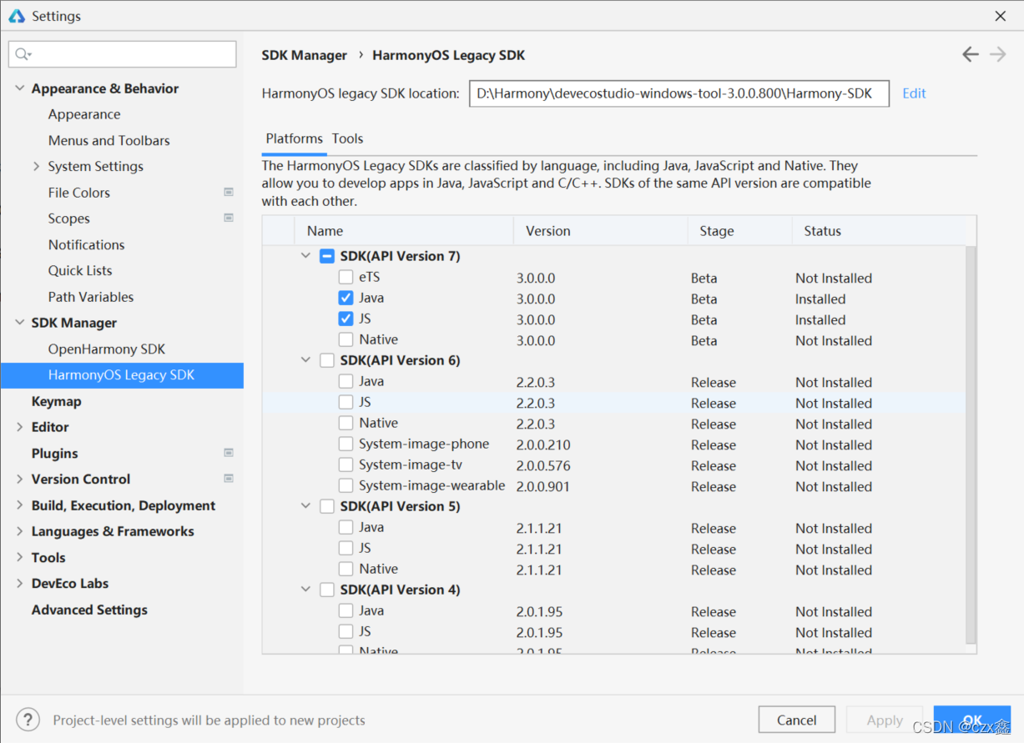Sort by Version column header
This screenshot has width=1024, height=743.
point(601,231)
